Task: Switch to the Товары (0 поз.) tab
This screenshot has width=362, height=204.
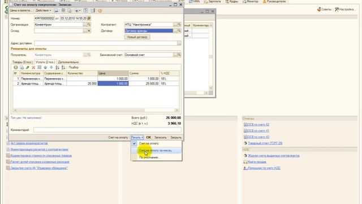Action: pos(23,62)
